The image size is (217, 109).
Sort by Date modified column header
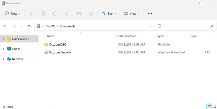(127, 36)
